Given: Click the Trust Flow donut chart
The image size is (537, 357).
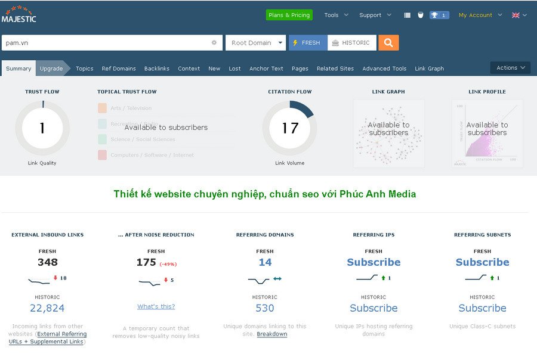Looking at the screenshot, I should tap(42, 128).
